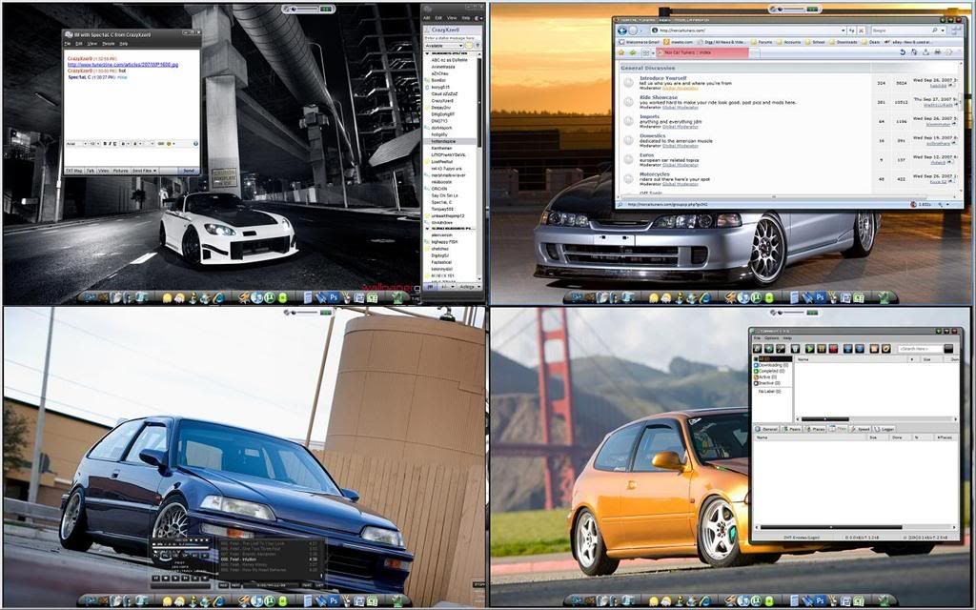Switch to the Speed tab in uTorrent
976x610 pixels.
tap(862, 430)
